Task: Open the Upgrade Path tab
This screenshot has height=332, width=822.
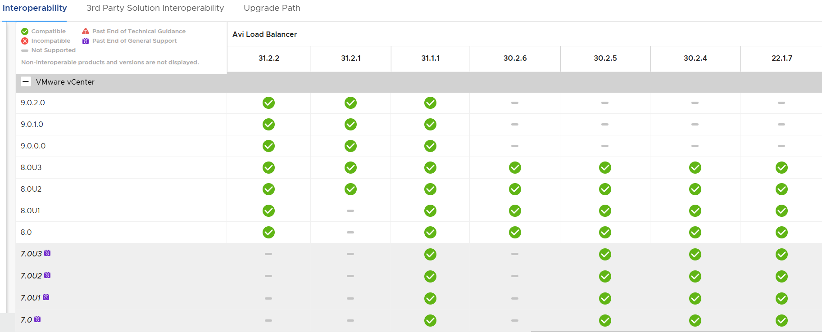Action: 272,8
